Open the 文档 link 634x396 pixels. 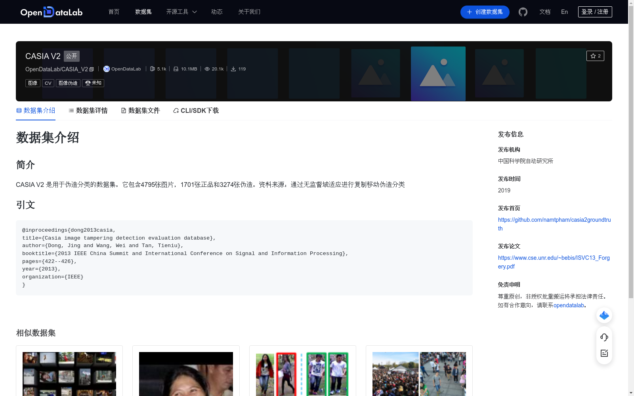(x=545, y=12)
